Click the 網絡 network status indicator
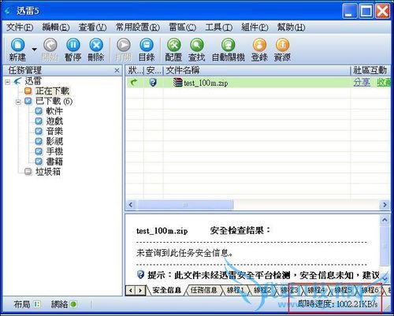394x316 pixels. click(x=64, y=304)
